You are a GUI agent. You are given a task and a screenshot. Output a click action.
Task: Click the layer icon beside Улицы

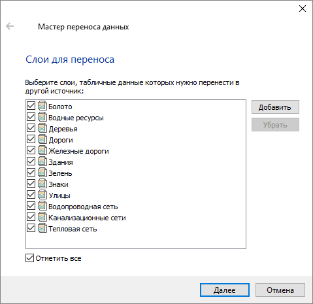[x=42, y=195]
